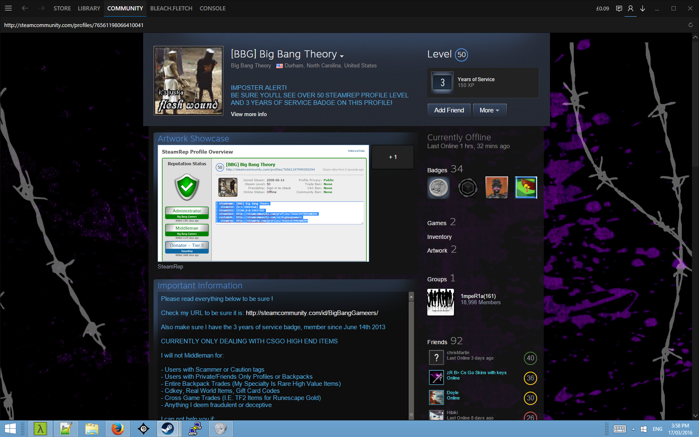Click the Level 50 circle badge
Viewport: 699px width, 437px height.
click(461, 55)
